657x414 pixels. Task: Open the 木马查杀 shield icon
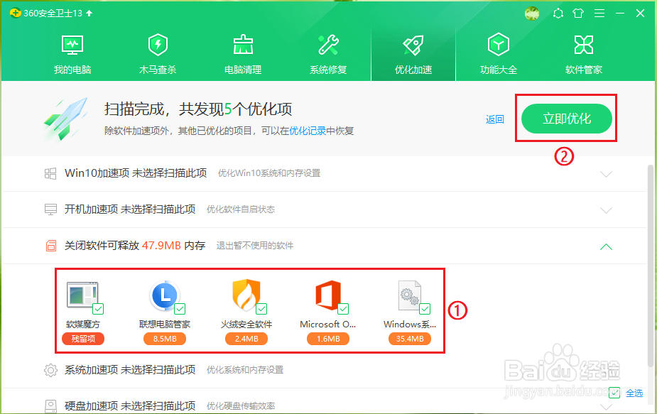point(158,45)
